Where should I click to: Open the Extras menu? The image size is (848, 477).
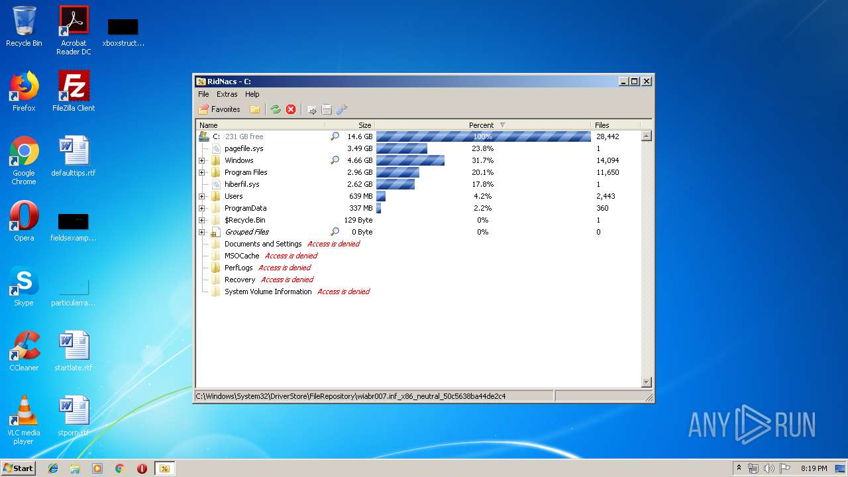pyautogui.click(x=227, y=94)
